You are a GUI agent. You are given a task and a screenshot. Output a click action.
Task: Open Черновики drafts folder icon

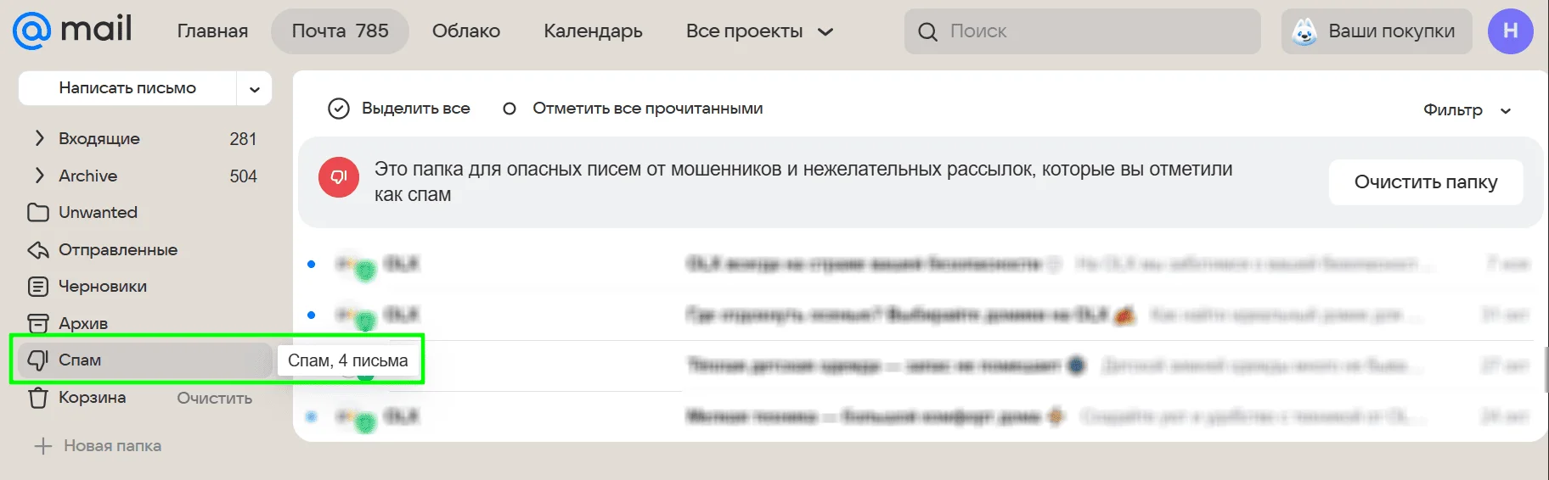[x=38, y=287]
